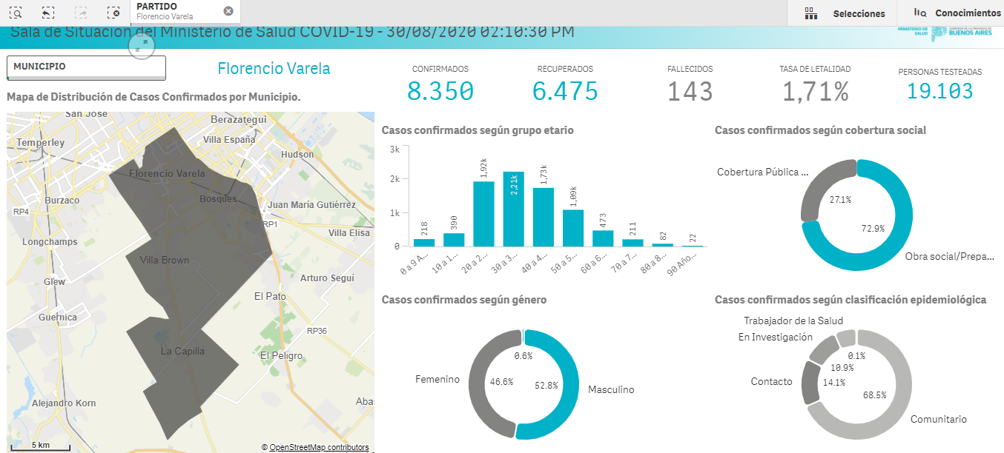
Task: Open the Selecciones tab
Action: [x=859, y=13]
